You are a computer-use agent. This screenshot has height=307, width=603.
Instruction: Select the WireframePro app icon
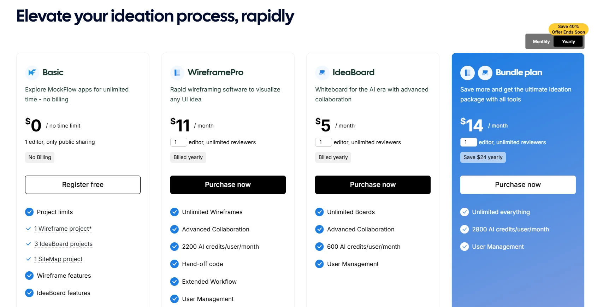point(177,72)
